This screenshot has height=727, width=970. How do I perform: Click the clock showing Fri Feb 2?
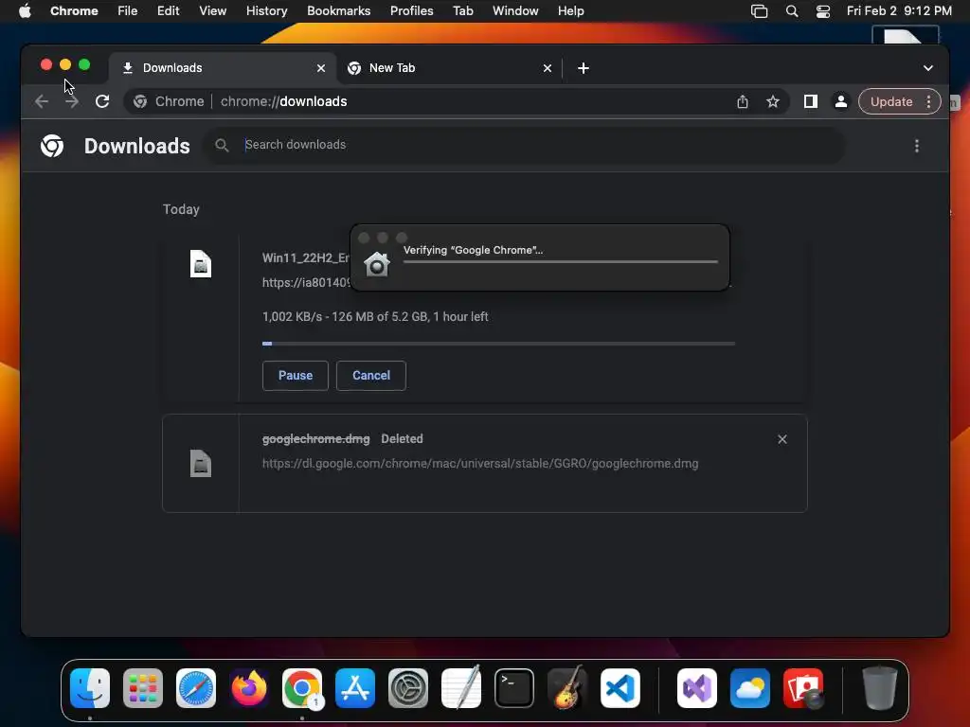click(899, 11)
